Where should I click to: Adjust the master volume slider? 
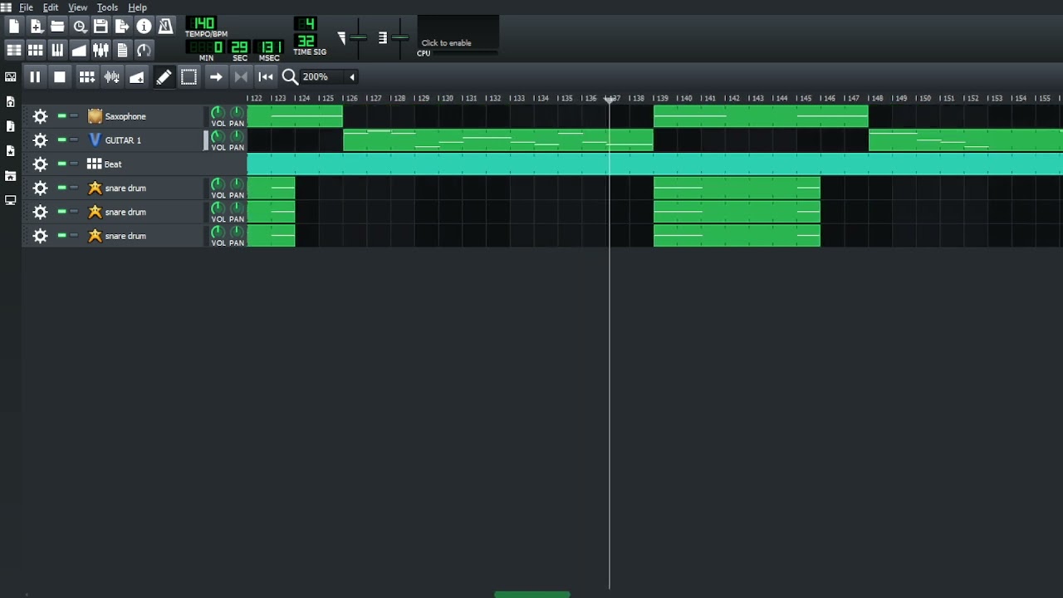[x=358, y=37]
